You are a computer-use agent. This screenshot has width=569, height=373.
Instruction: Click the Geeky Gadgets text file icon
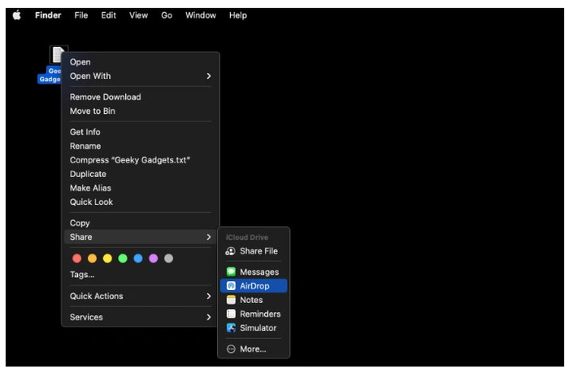pos(59,54)
